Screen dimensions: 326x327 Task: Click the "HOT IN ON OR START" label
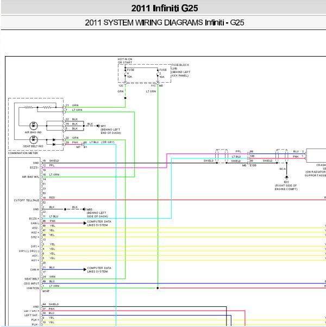[x=125, y=61]
